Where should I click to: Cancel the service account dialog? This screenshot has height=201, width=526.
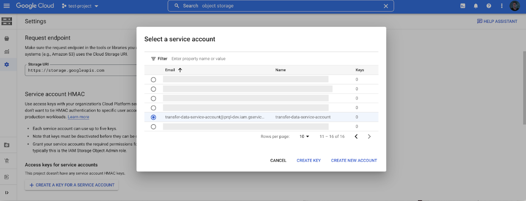coord(278,161)
